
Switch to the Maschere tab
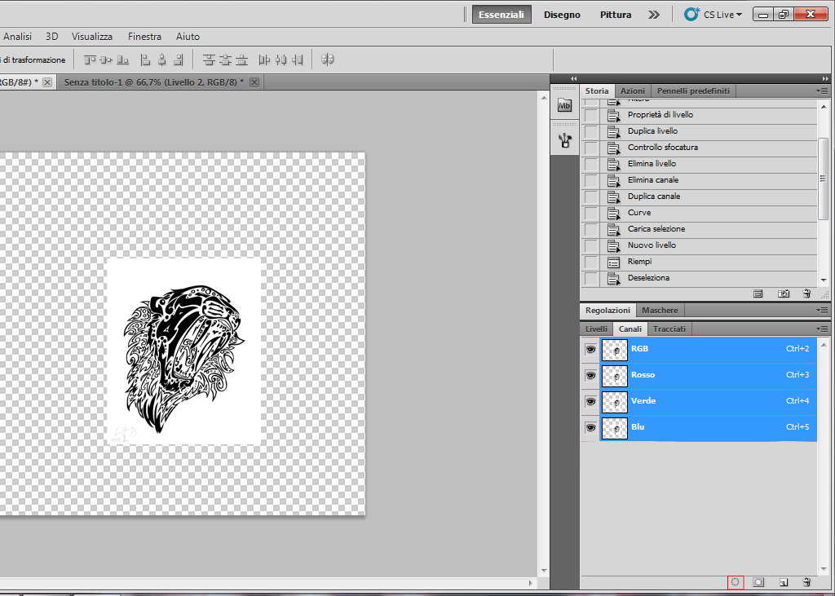660,310
